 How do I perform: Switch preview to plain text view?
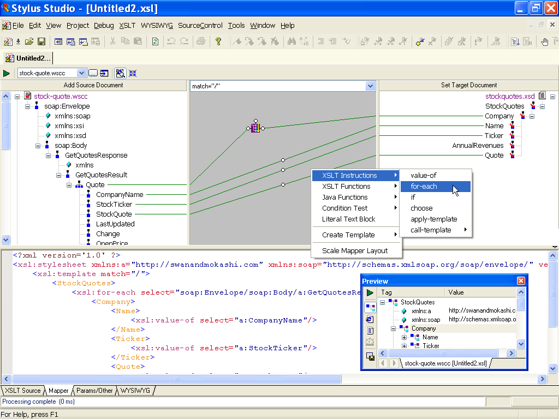click(370, 331)
